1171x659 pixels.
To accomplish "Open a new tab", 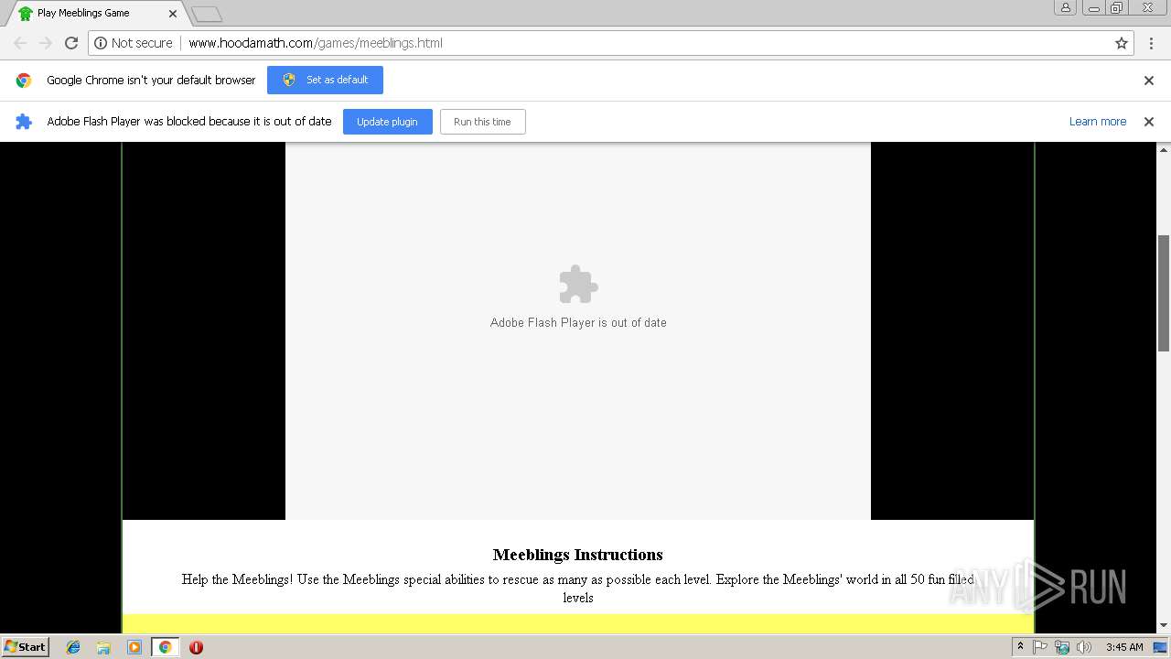I will [207, 14].
